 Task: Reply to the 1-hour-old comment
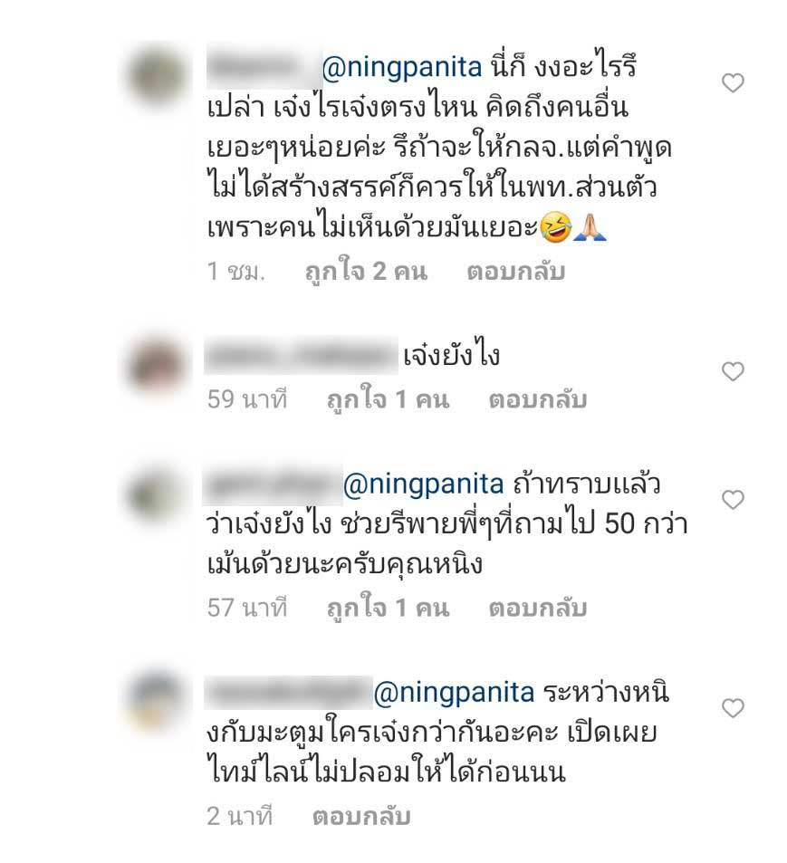click(x=515, y=272)
